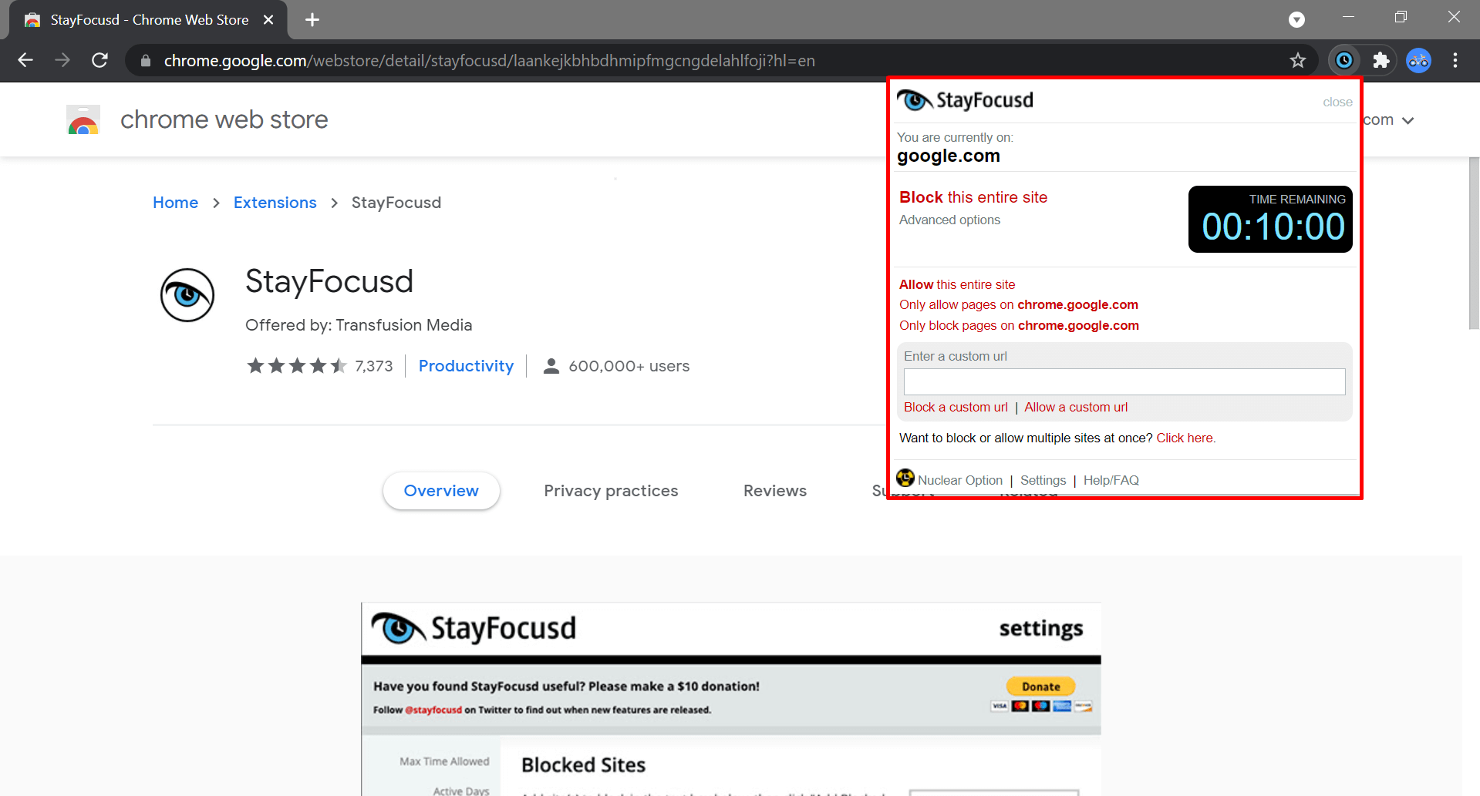The image size is (1480, 796).
Task: Focus the custom url input field
Action: tap(1124, 381)
